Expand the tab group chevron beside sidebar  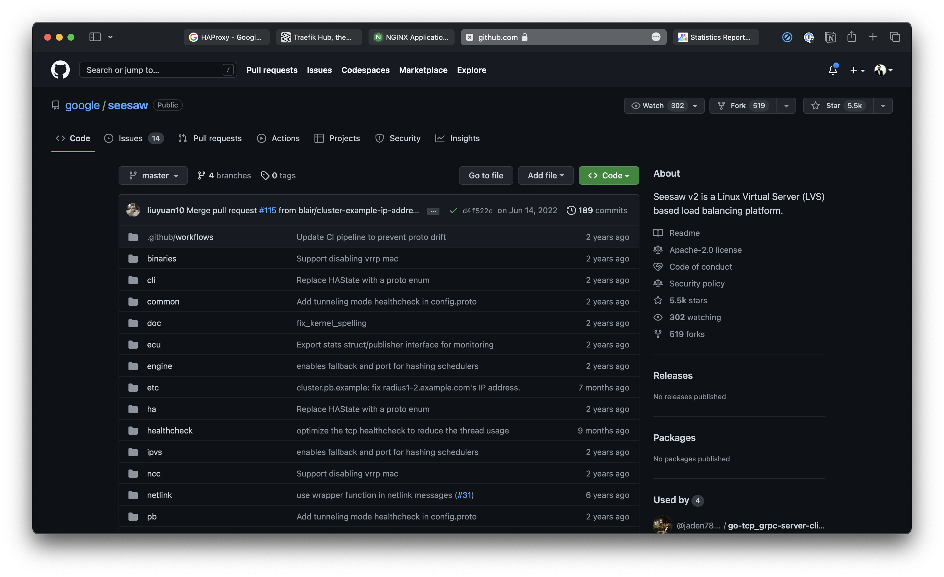[110, 37]
